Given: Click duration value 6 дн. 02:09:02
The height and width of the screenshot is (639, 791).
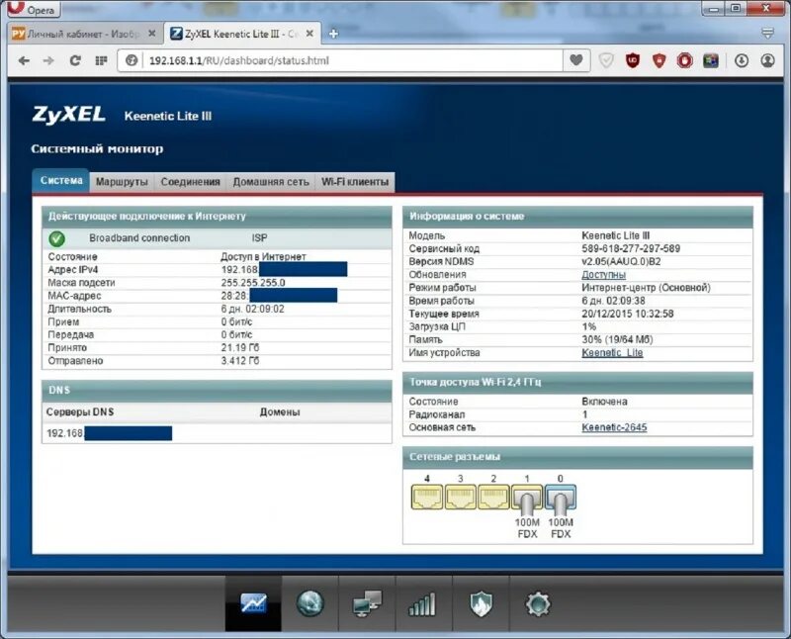Looking at the screenshot, I should click(x=252, y=309).
